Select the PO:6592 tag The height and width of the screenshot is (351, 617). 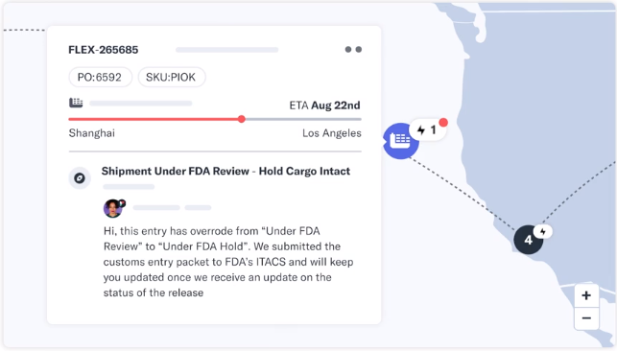[100, 77]
